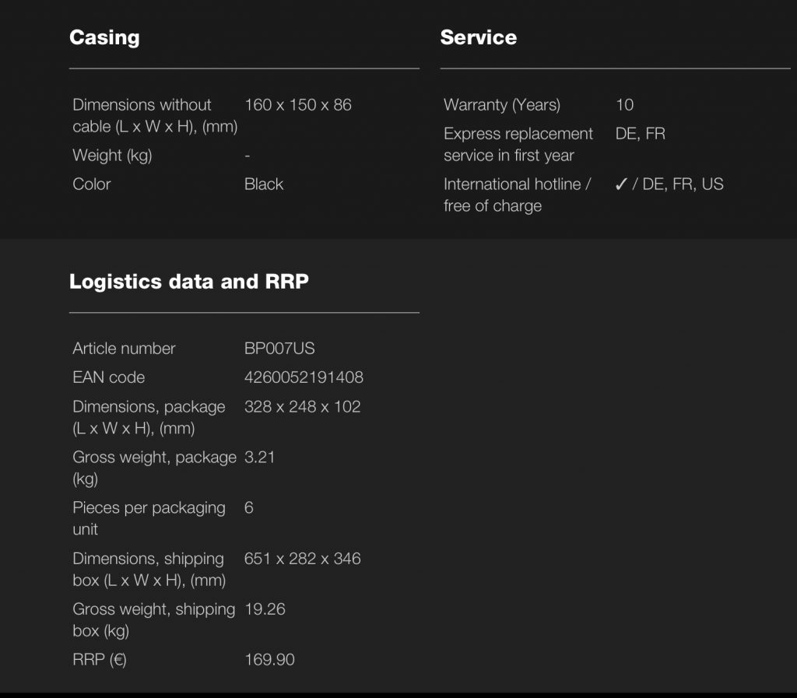Click the package dimensions 328 x 248 x 102
Image resolution: width=797 pixels, height=698 pixels.
tap(302, 407)
